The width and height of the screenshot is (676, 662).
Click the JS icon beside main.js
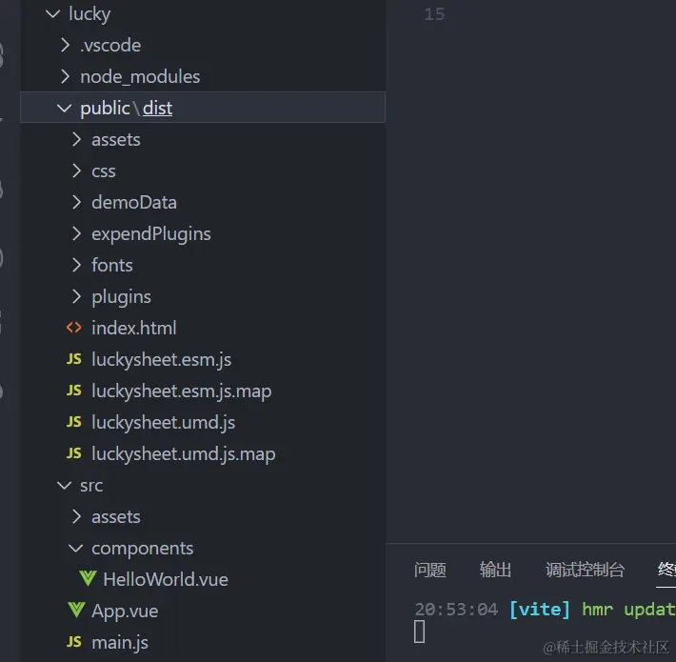coord(74,642)
